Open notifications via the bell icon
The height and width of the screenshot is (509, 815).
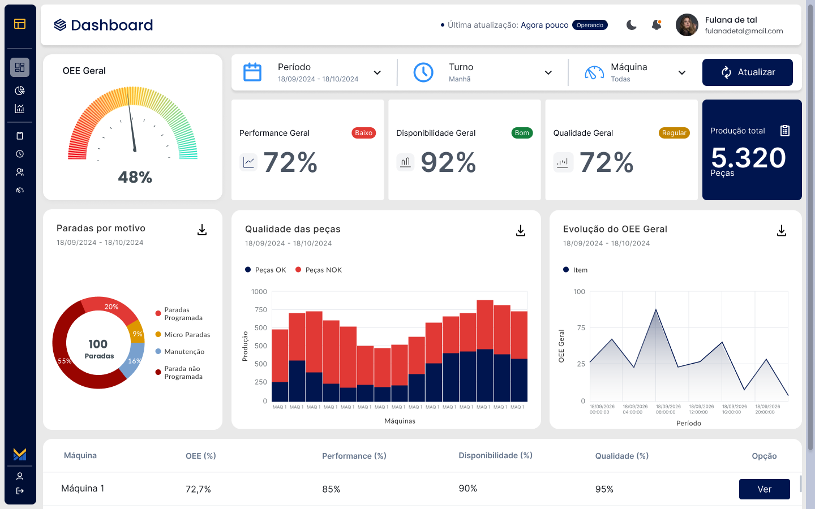coord(657,25)
